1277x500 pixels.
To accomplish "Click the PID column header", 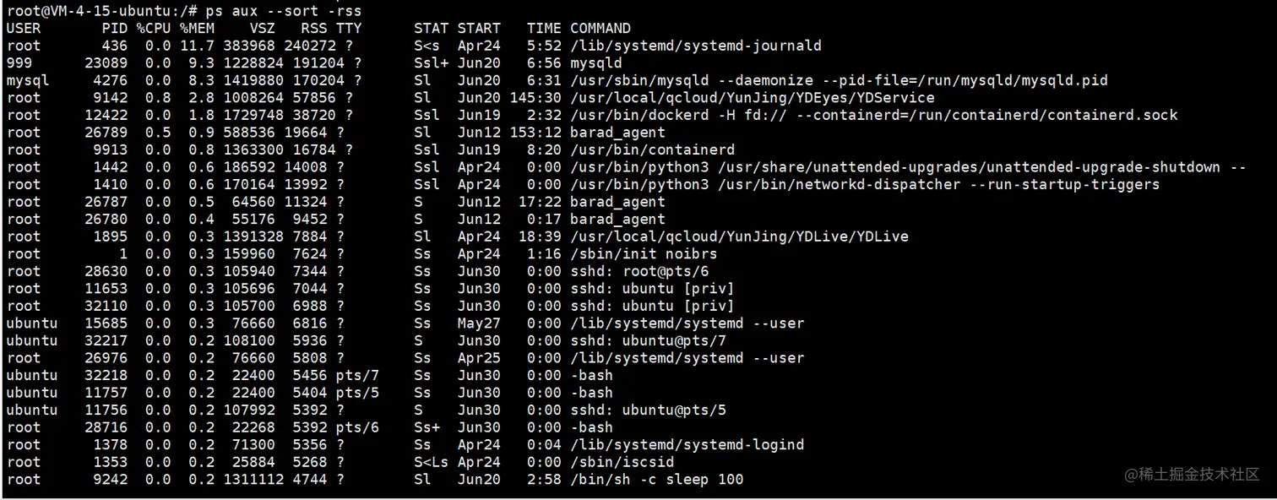I will [115, 29].
